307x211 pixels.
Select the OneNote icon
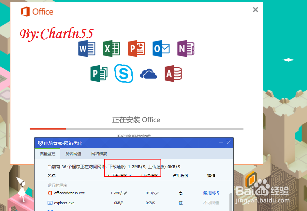(186, 48)
